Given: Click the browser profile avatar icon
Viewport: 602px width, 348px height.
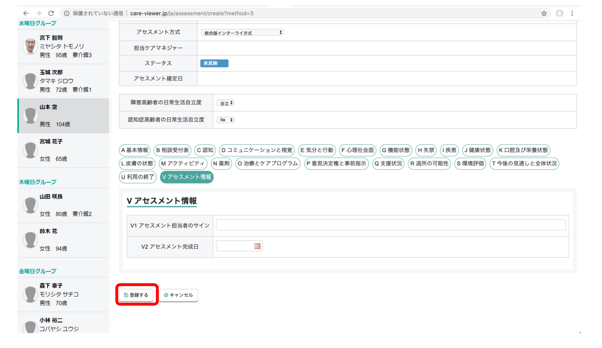Looking at the screenshot, I should pos(560,13).
